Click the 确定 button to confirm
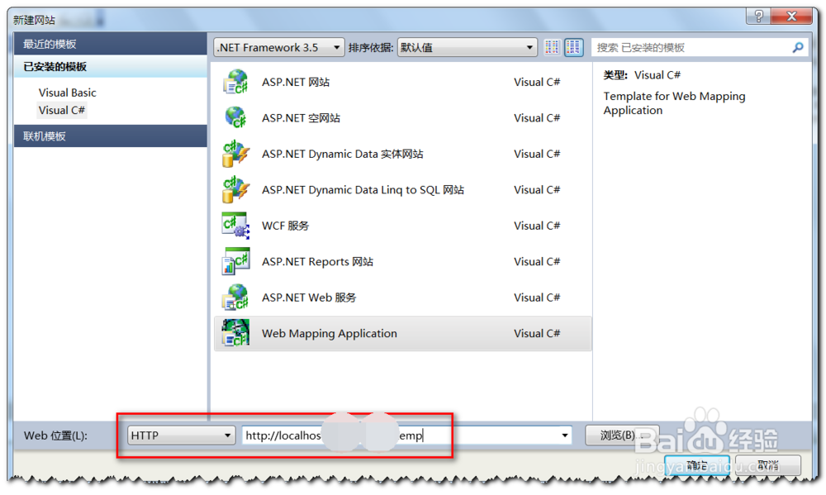 (x=696, y=465)
